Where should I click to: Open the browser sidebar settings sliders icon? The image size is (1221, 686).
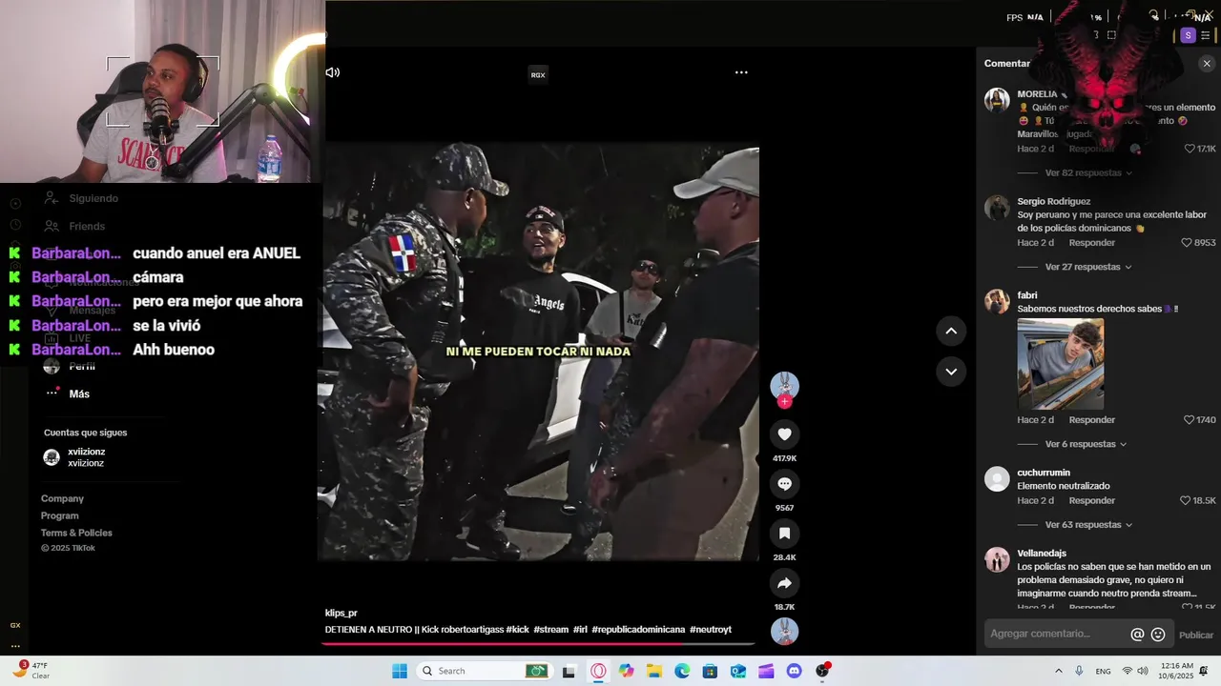click(1206, 35)
